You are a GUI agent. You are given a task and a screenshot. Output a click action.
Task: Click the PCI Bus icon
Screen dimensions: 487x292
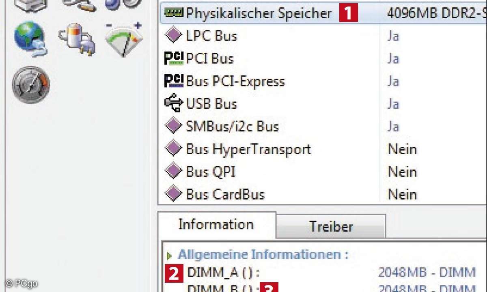(x=174, y=59)
